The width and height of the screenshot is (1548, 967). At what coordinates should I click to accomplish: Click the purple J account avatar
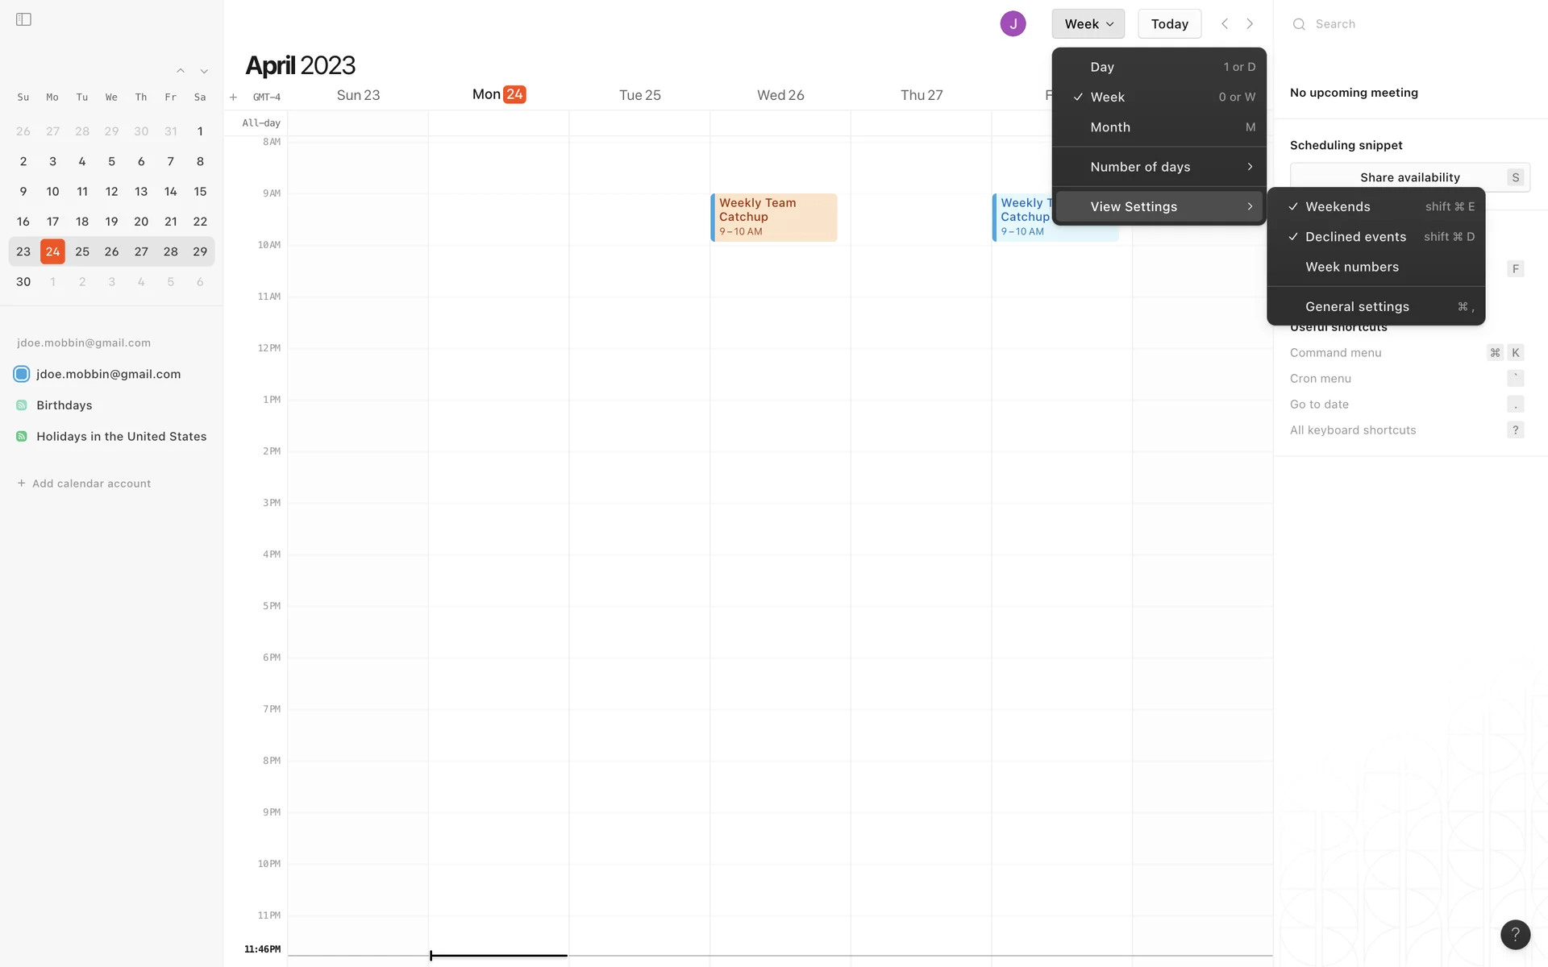tap(1013, 24)
